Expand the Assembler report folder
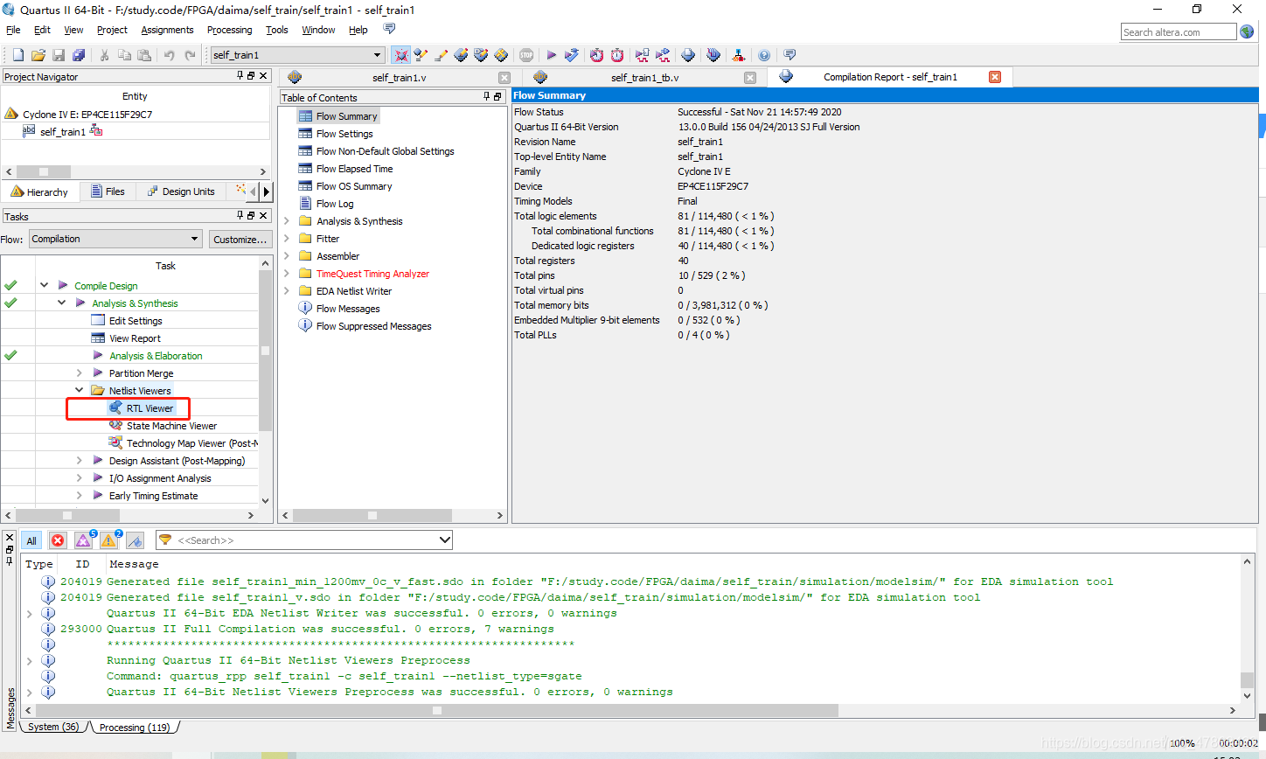 click(x=286, y=256)
